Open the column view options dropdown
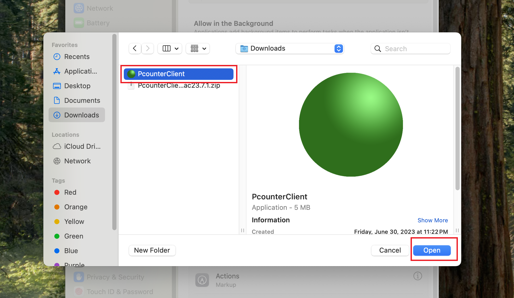Screen dimensions: 514x298 170,49
